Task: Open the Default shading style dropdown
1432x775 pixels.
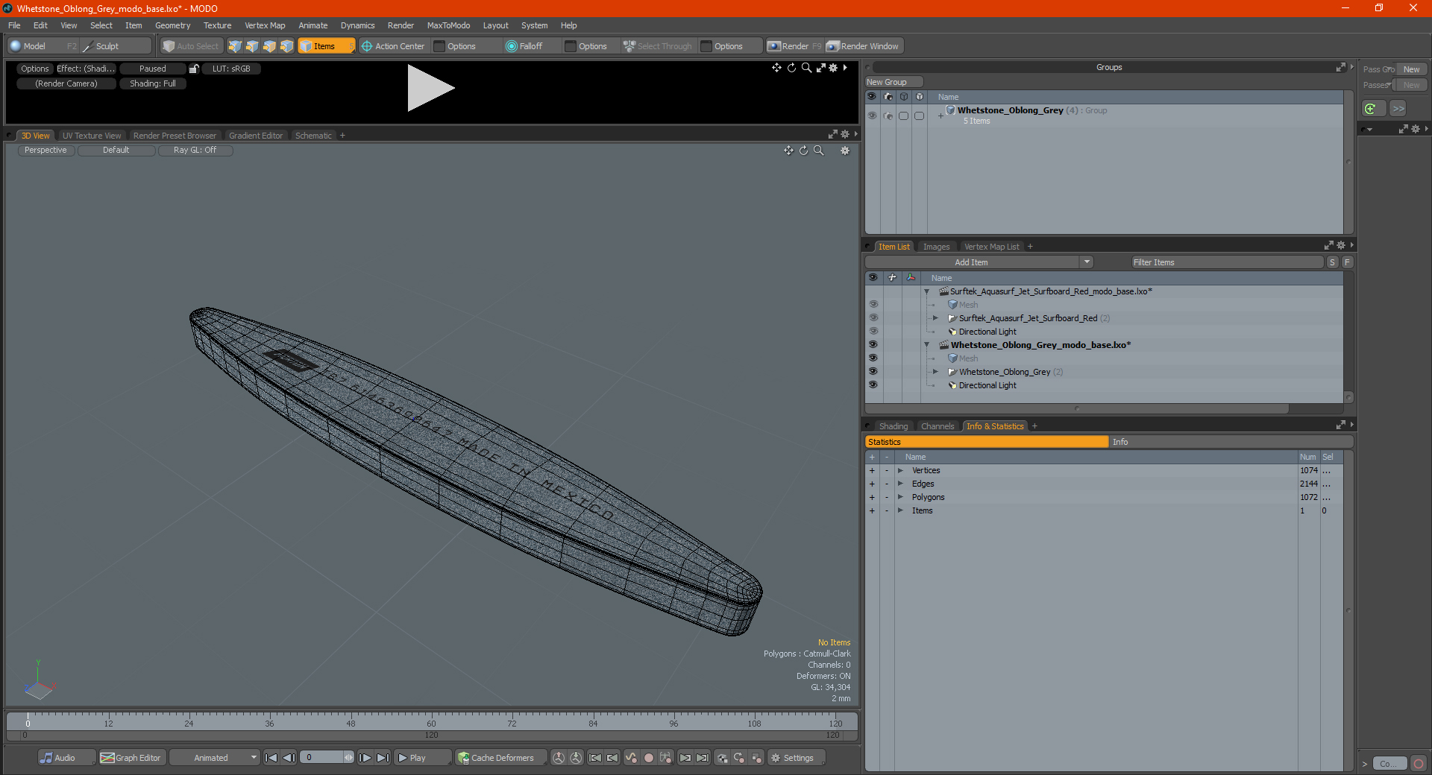Action: (116, 151)
